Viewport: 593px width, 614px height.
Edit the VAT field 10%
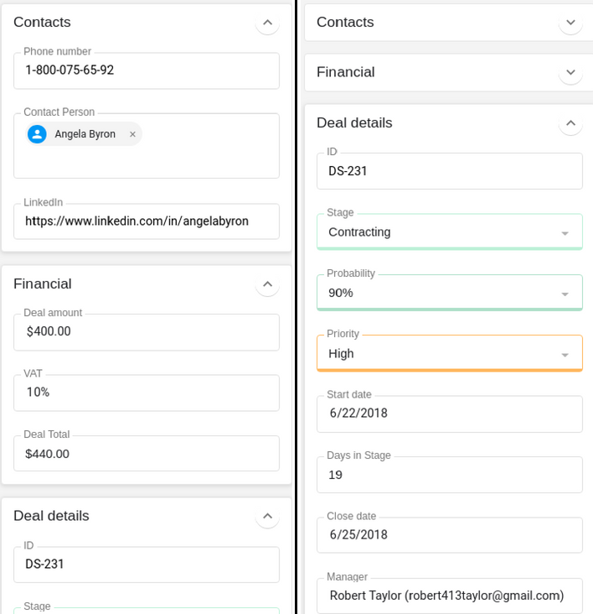(147, 393)
